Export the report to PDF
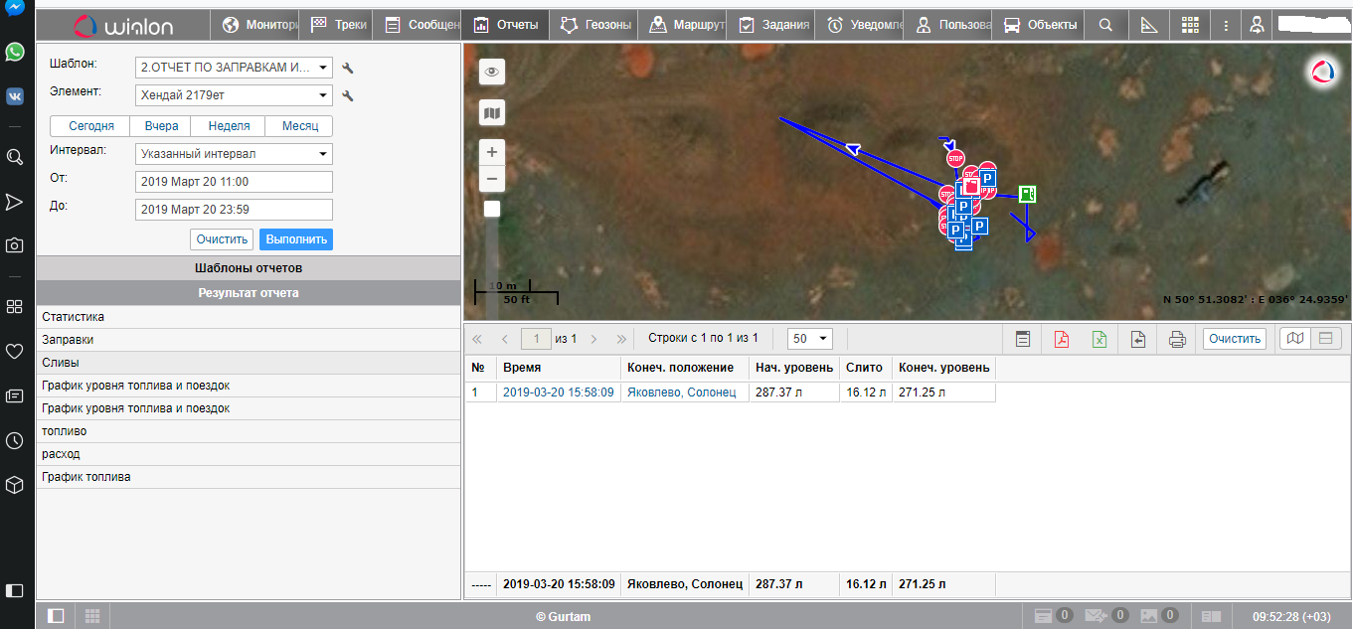The width and height of the screenshot is (1353, 629). click(x=1061, y=339)
